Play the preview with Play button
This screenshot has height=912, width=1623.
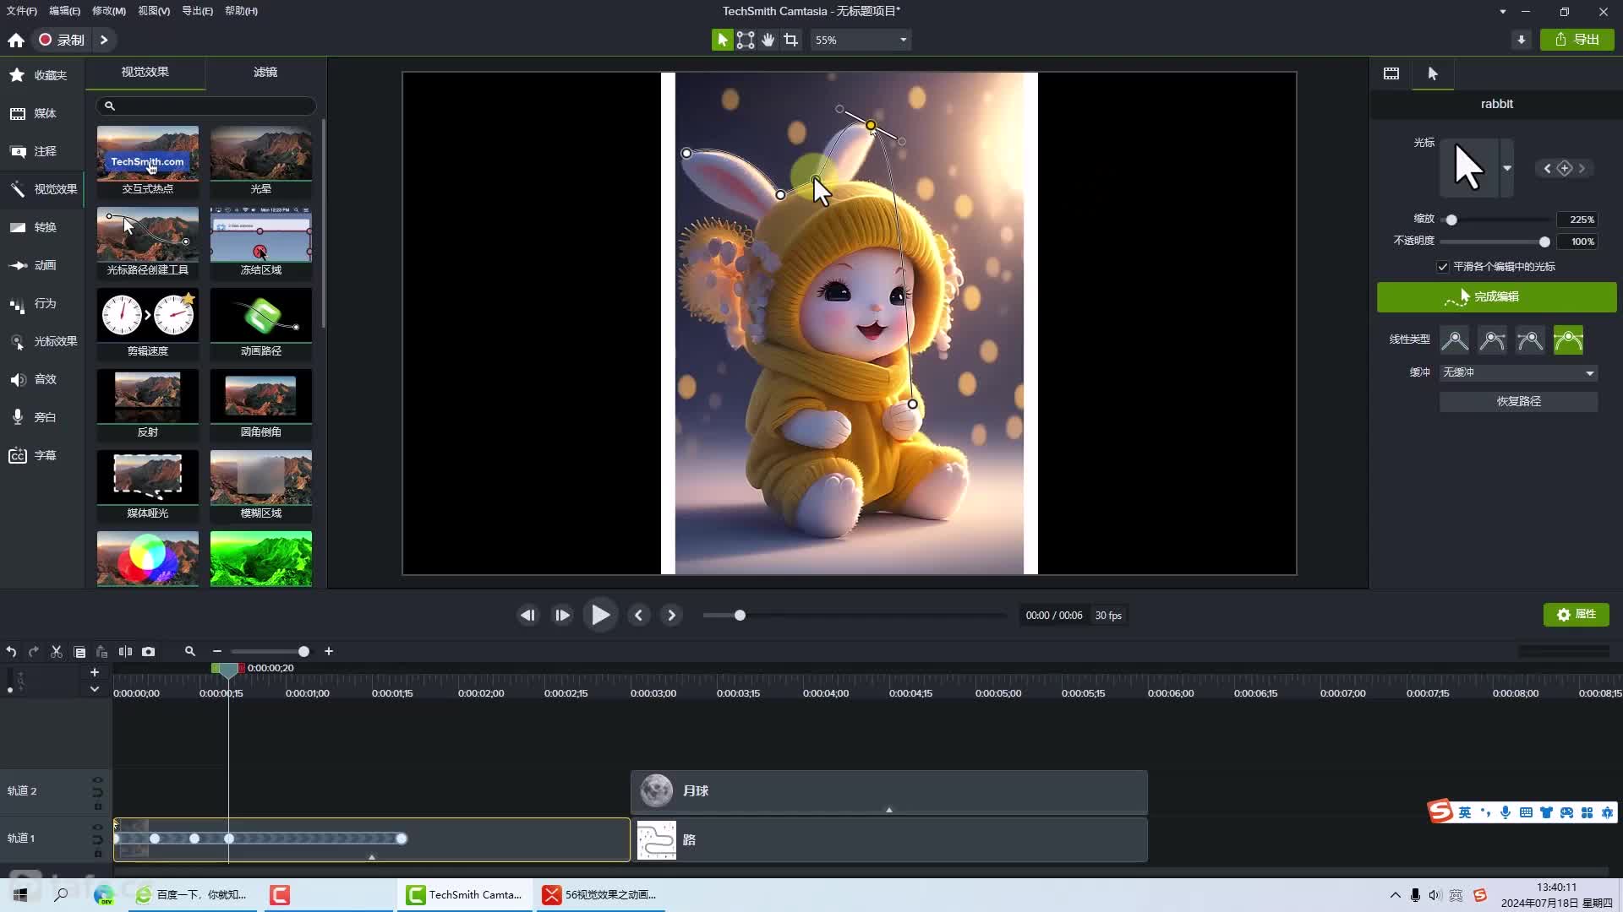coord(600,615)
